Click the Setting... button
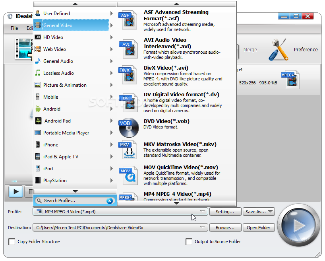325x261 pixels. [225, 212]
